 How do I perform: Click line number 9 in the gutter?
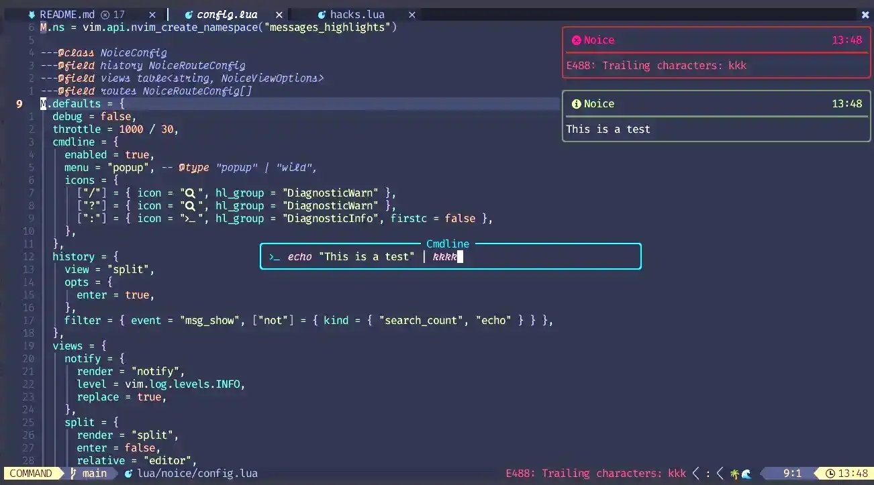(x=18, y=103)
